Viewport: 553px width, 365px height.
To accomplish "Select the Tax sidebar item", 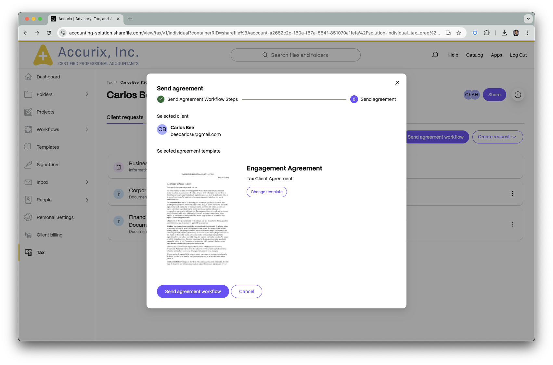I will click(41, 252).
